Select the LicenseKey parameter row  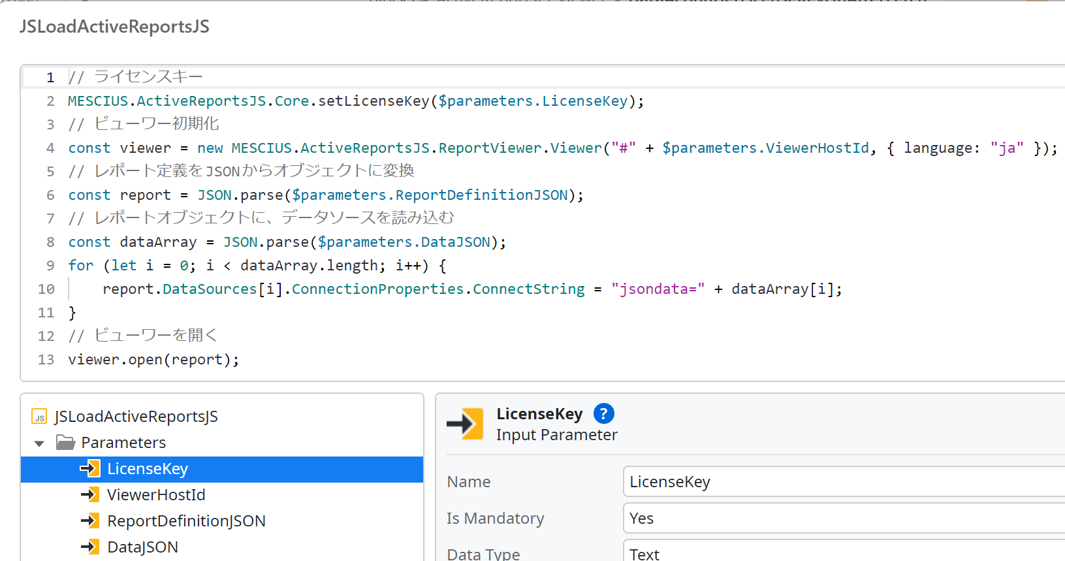tap(222, 469)
